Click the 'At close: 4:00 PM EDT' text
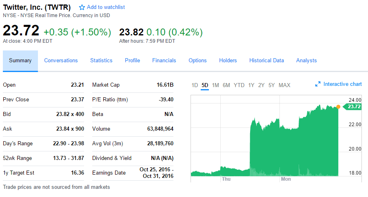The height and width of the screenshot is (197, 368). point(27,41)
